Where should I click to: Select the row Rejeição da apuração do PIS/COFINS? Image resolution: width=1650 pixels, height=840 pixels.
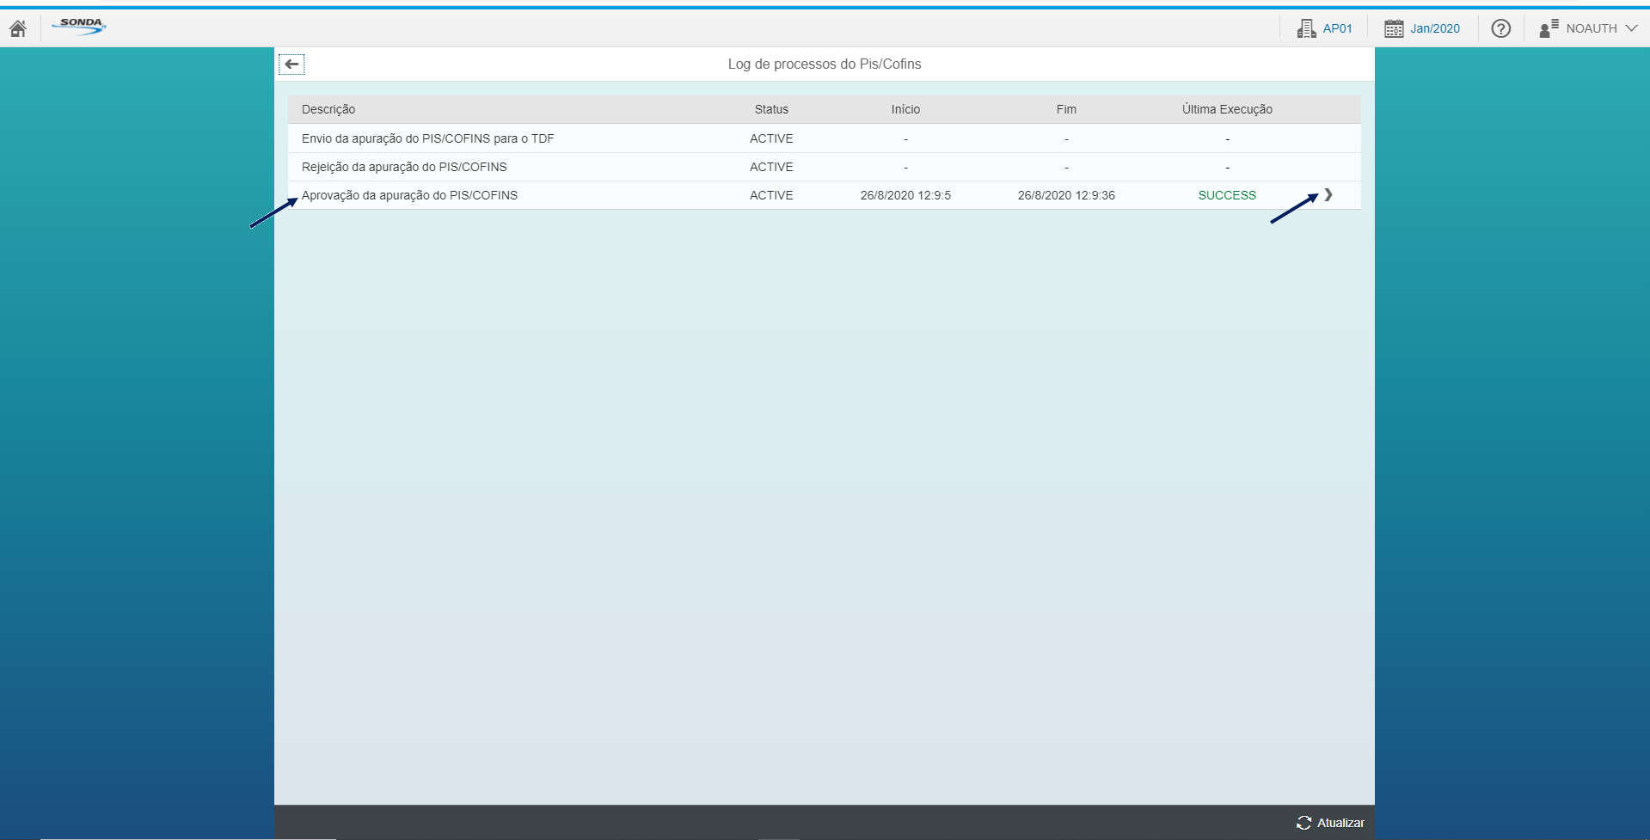click(824, 167)
